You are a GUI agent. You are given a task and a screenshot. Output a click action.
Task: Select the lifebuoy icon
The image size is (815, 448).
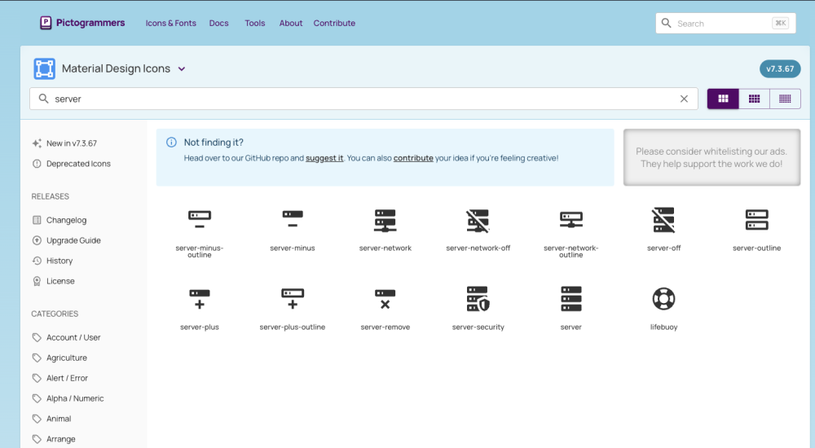663,299
